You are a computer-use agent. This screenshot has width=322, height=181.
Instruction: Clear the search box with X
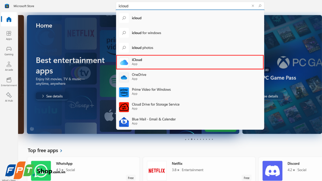253,6
